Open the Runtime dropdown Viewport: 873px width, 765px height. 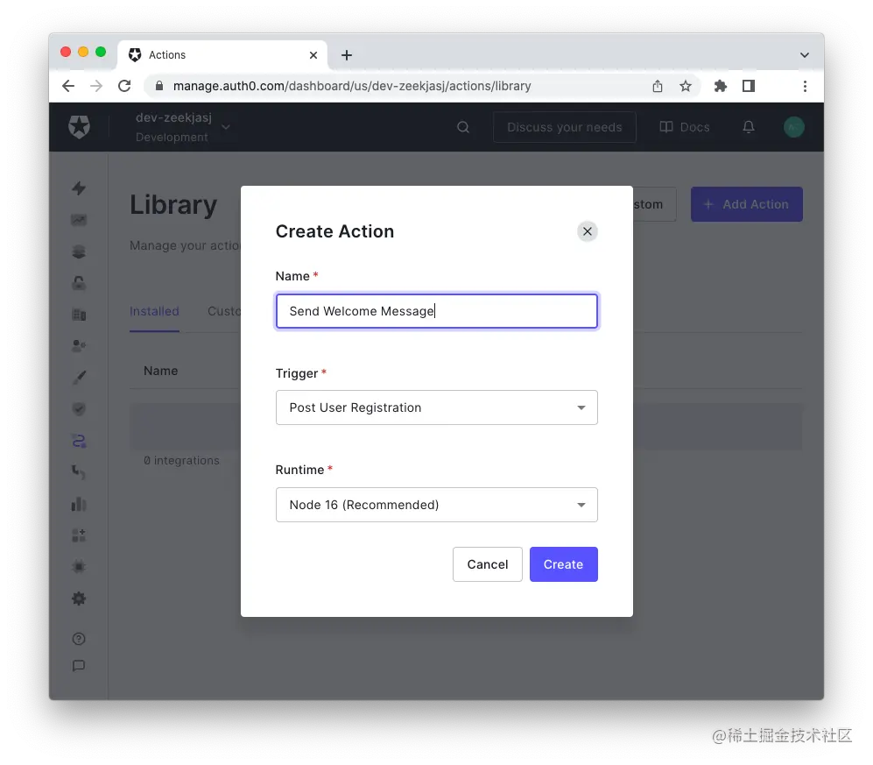tap(436, 505)
